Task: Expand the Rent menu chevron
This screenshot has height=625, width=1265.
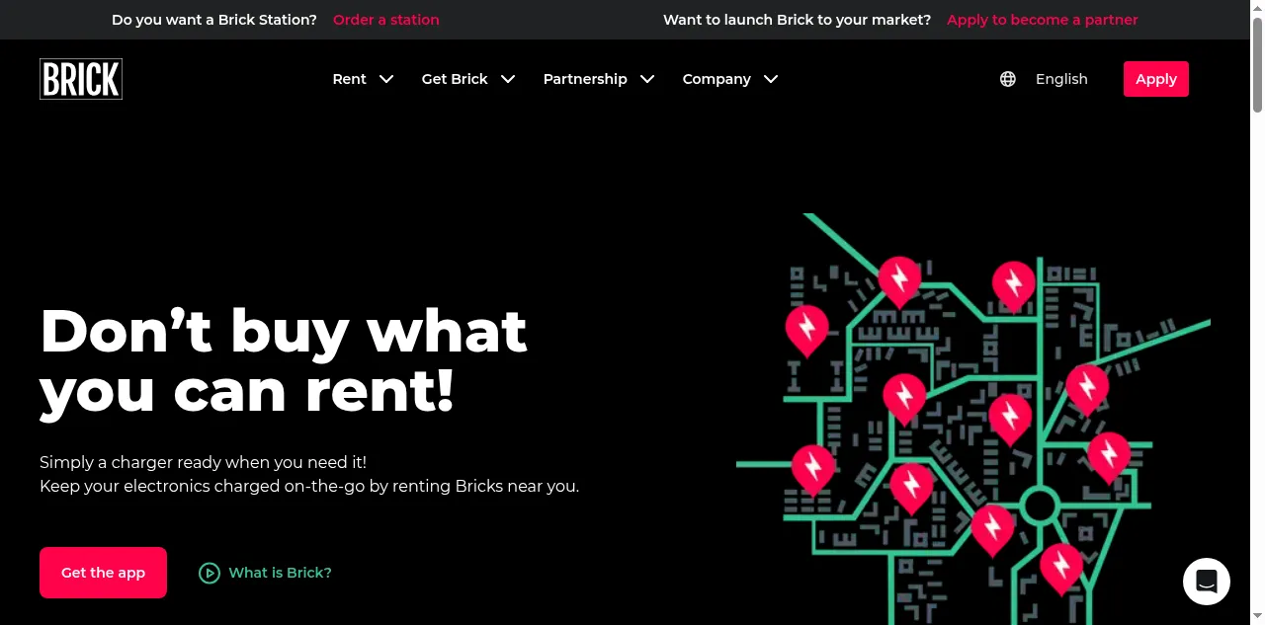Action: point(386,79)
